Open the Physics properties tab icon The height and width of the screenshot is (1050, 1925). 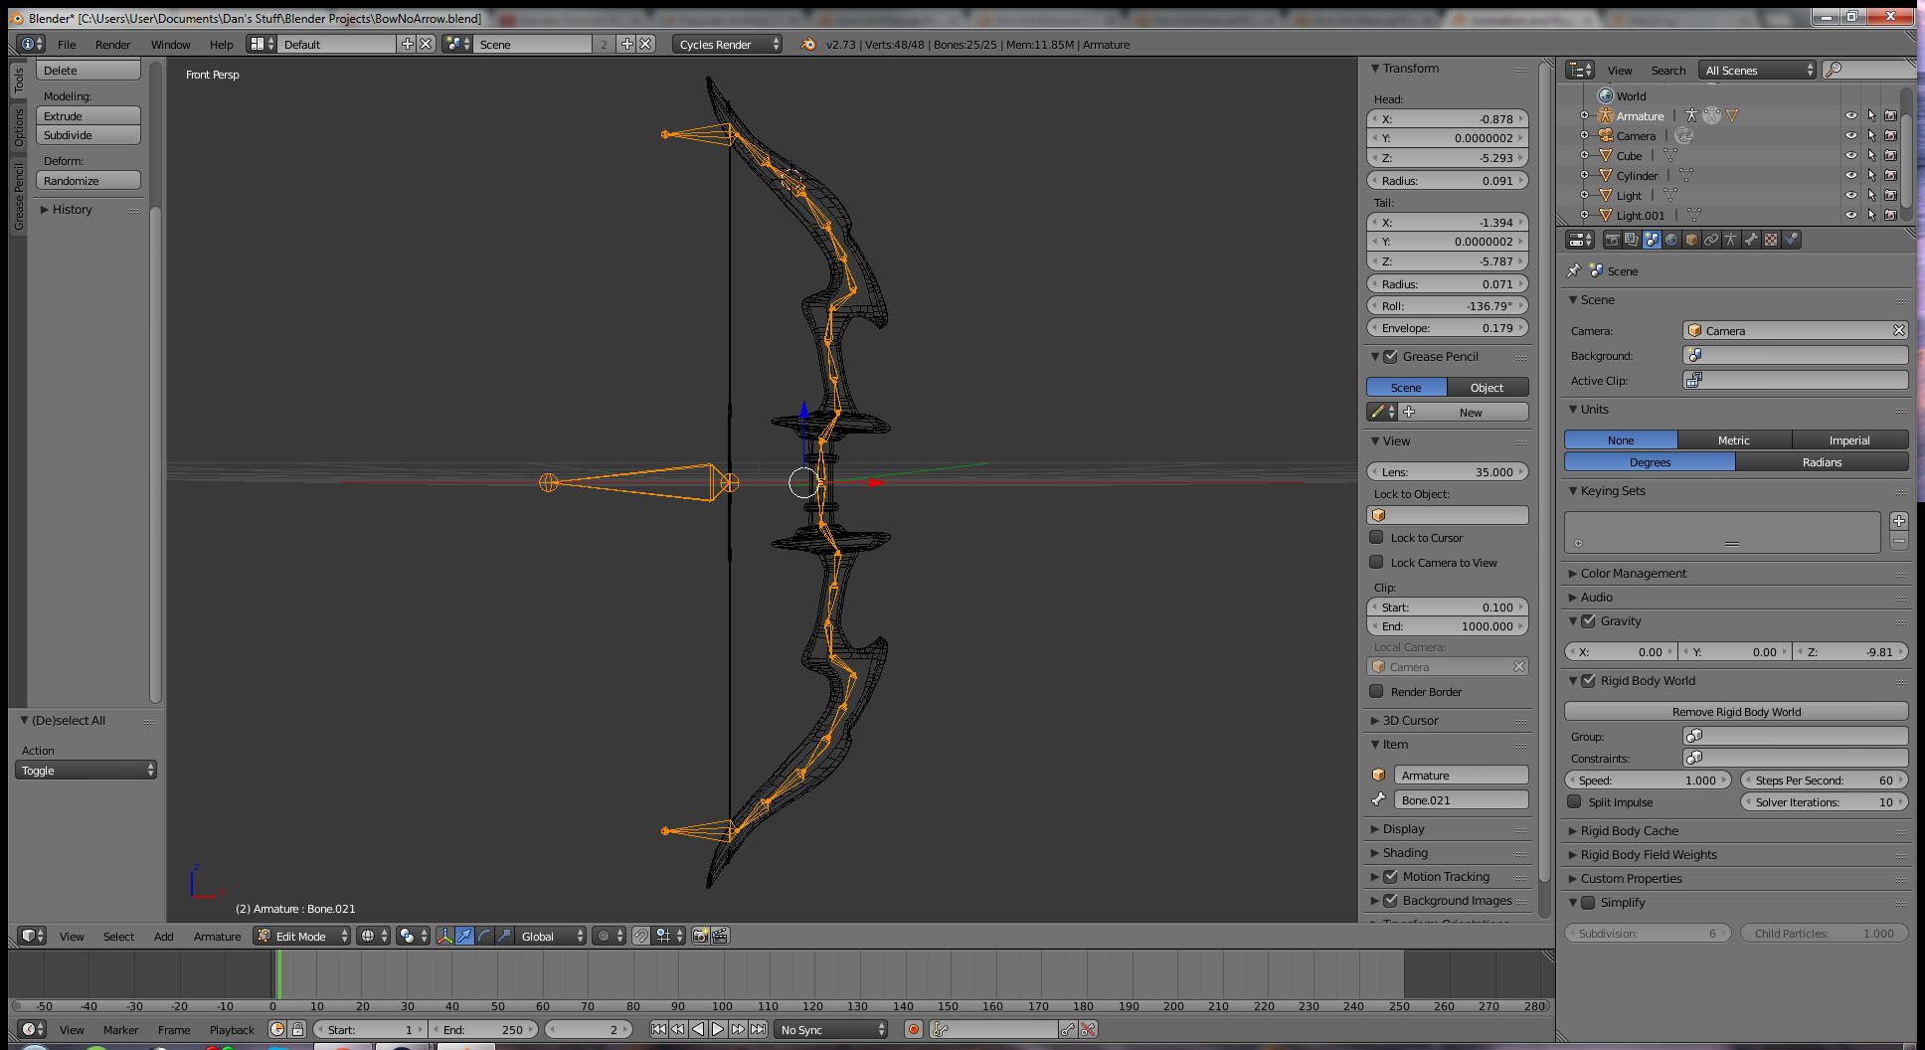click(x=1791, y=240)
